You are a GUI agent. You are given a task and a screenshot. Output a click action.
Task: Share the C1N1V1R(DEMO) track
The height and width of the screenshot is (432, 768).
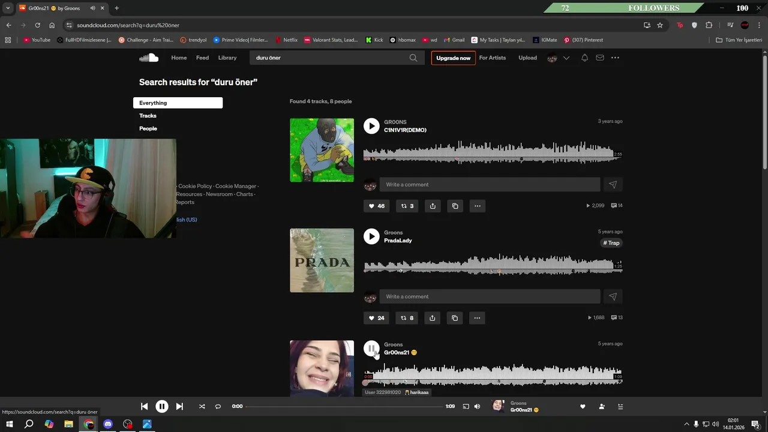point(433,206)
